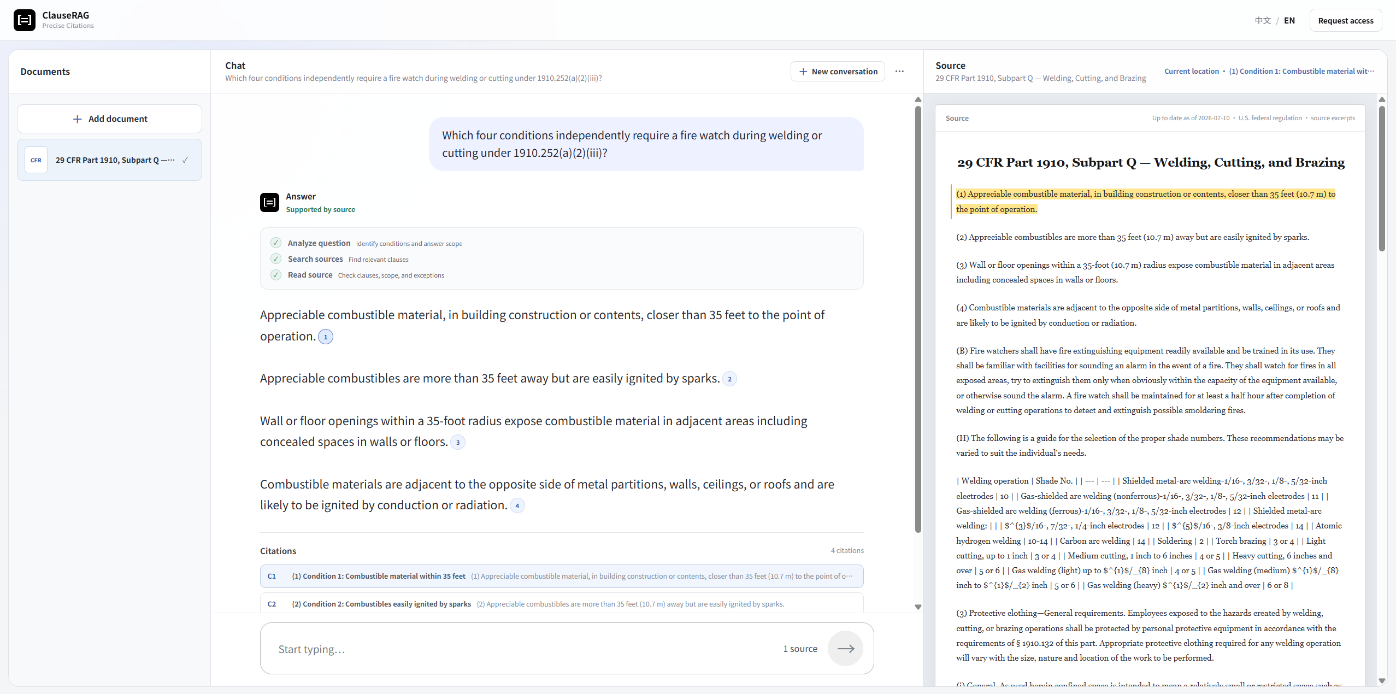Send message with the arrow button
The height and width of the screenshot is (694, 1396).
845,649
